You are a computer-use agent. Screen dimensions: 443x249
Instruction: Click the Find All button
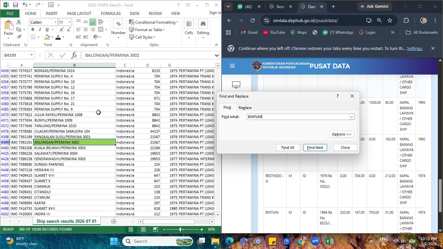coord(288,148)
